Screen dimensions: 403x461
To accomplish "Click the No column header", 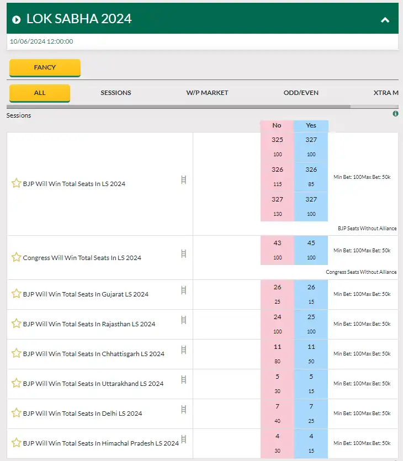I will pyautogui.click(x=277, y=125).
